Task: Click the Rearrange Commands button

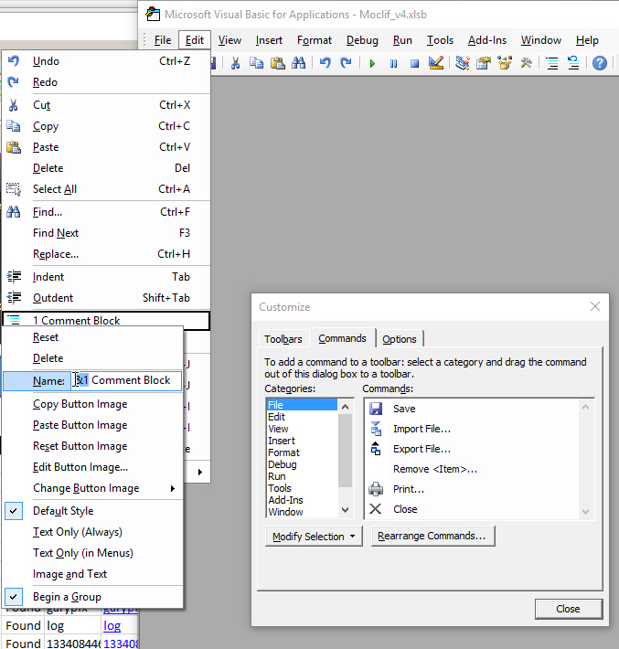Action: tap(432, 537)
